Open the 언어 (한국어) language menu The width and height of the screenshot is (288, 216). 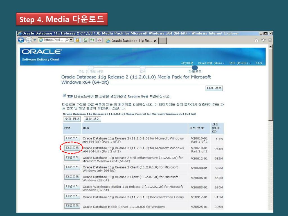click(240, 63)
